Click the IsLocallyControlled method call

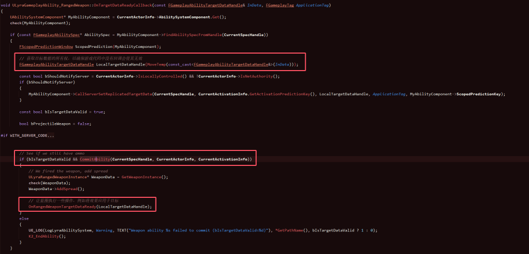pos(158,76)
